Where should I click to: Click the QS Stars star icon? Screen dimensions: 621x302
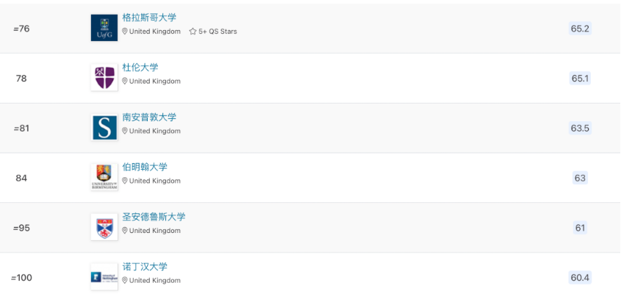point(193,32)
